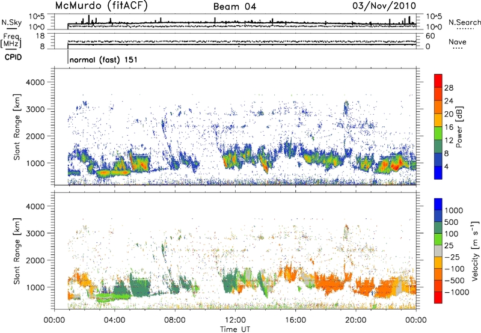Click the Beam 04 label
Screen dimensions: 481x333
coord(234,7)
